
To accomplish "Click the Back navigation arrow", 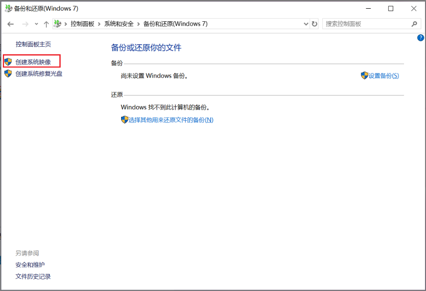I will (11, 24).
